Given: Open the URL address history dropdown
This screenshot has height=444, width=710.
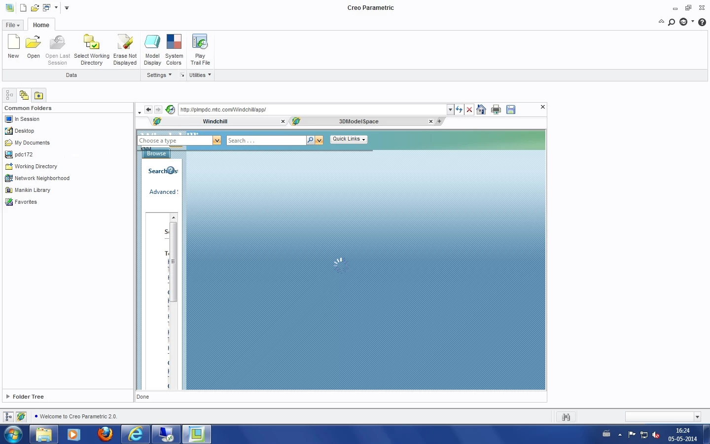Looking at the screenshot, I should (x=450, y=110).
